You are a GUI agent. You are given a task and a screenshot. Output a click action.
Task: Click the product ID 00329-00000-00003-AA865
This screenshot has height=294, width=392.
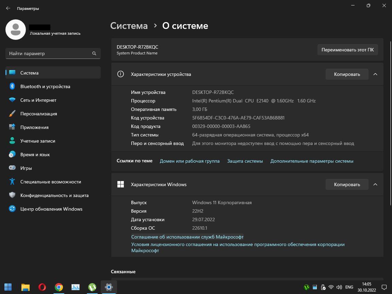(221, 126)
